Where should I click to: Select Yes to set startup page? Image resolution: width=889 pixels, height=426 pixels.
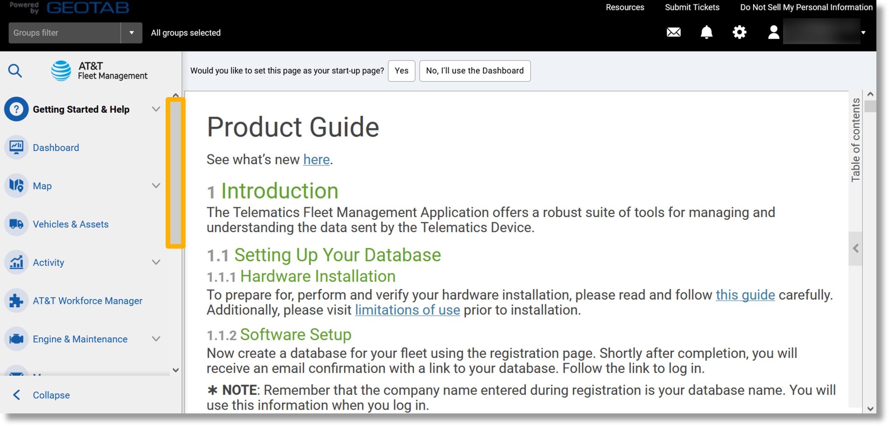pyautogui.click(x=401, y=70)
